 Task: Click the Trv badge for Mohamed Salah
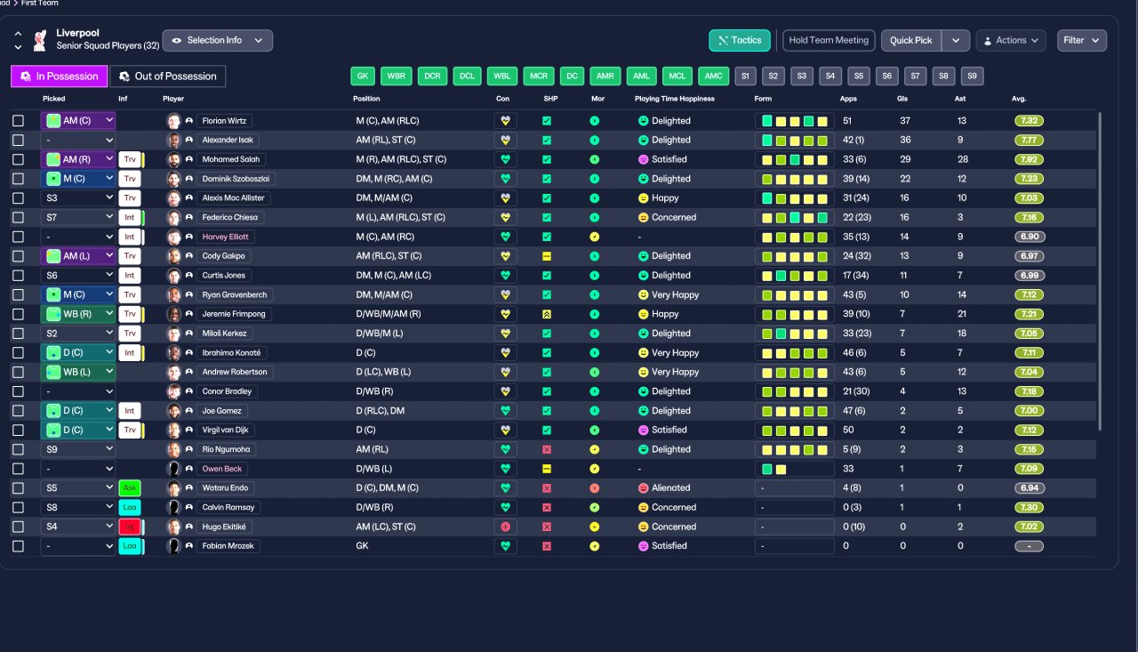click(130, 159)
